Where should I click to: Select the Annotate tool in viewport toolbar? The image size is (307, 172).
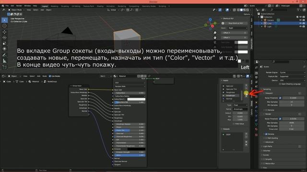click(4, 55)
